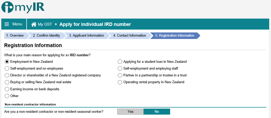Pick Buying or selling real estate
This screenshot has width=271, height=118.
[7, 82]
